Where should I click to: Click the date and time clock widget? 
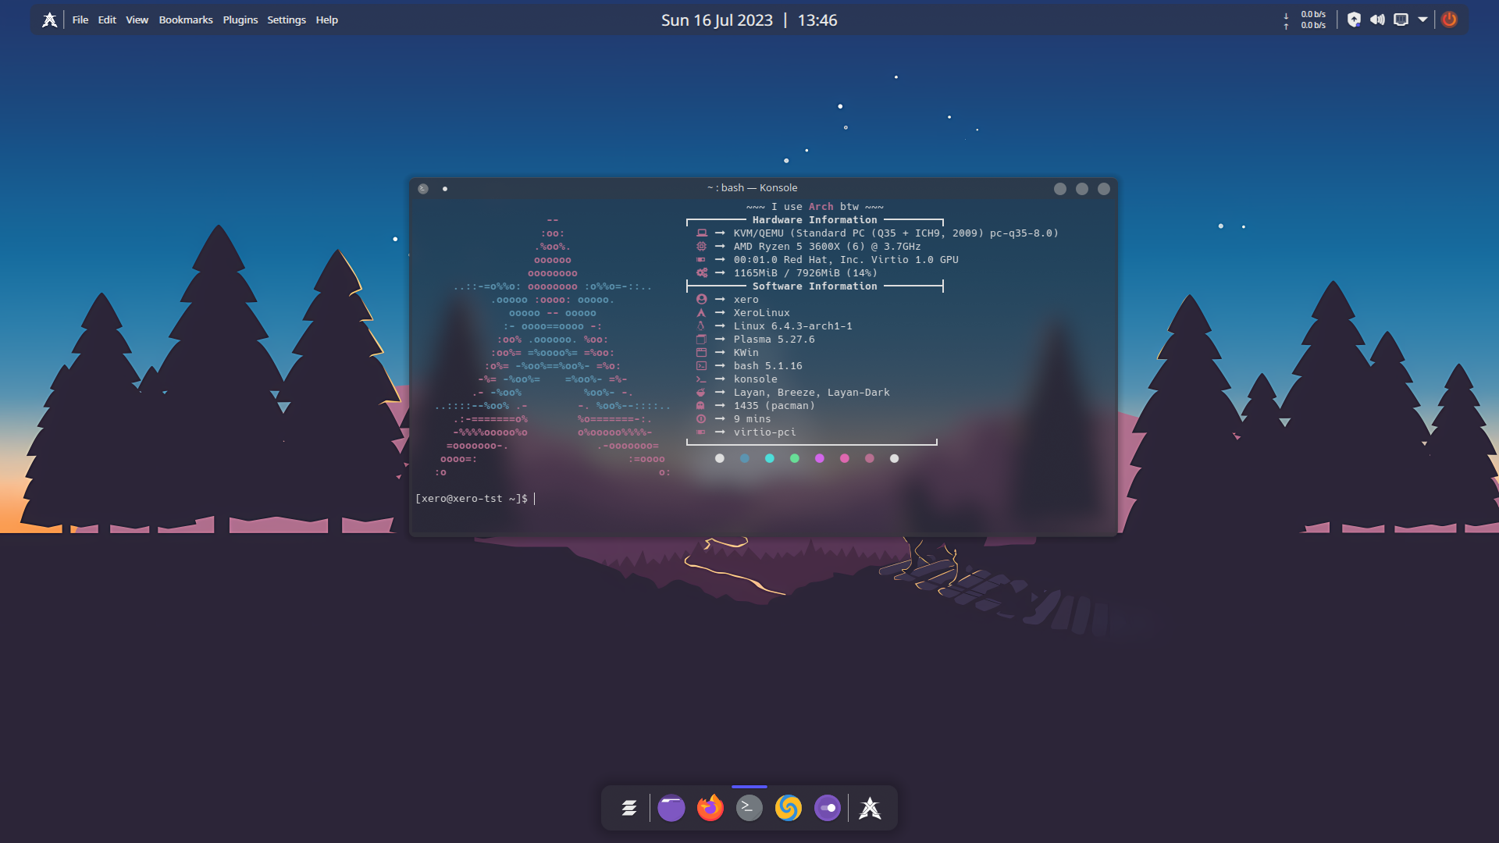[x=749, y=20]
